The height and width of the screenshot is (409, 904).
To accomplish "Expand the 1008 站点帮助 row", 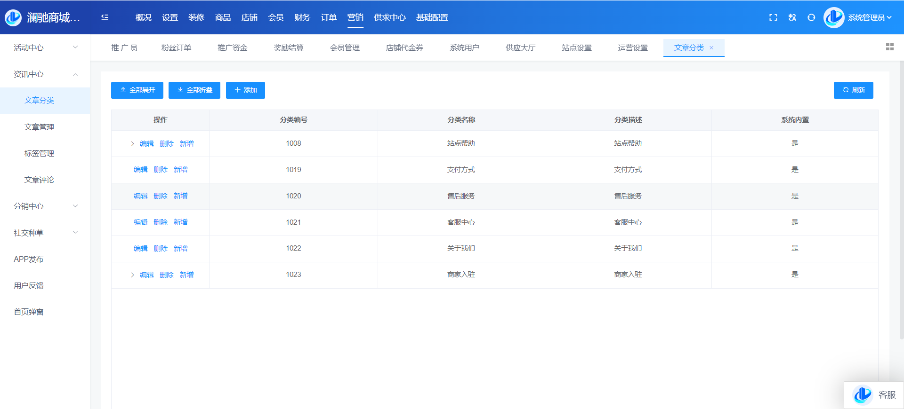I will pos(132,144).
